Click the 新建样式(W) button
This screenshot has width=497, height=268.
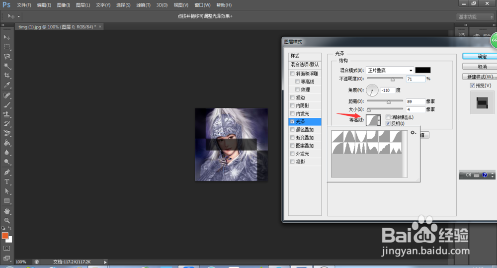[x=480, y=77]
